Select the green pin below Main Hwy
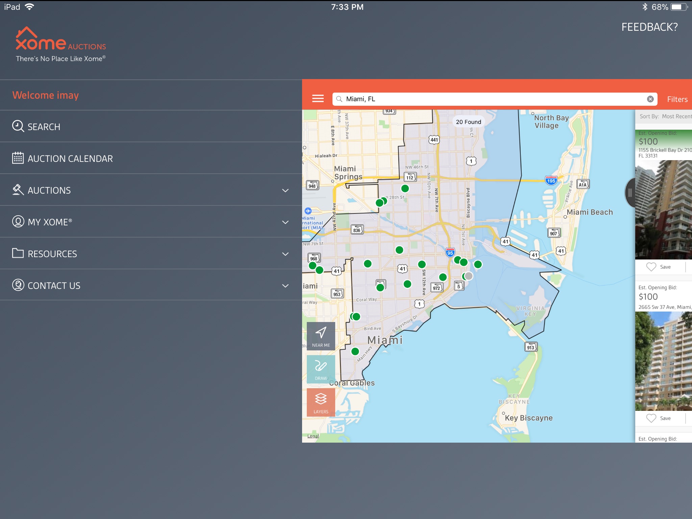Viewport: 692px width, 519px height. coord(355,351)
